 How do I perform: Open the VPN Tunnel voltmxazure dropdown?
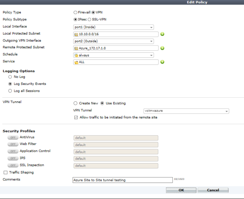[186, 111]
